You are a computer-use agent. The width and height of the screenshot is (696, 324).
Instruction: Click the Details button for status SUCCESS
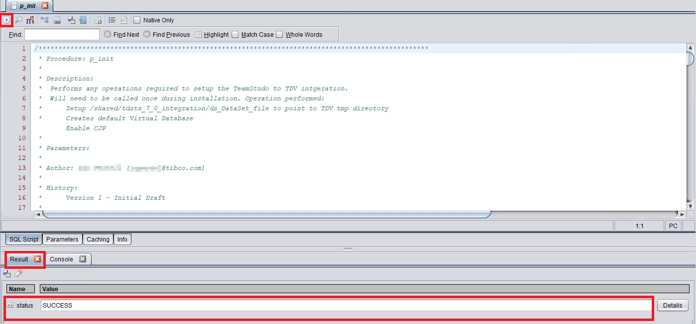[672, 305]
